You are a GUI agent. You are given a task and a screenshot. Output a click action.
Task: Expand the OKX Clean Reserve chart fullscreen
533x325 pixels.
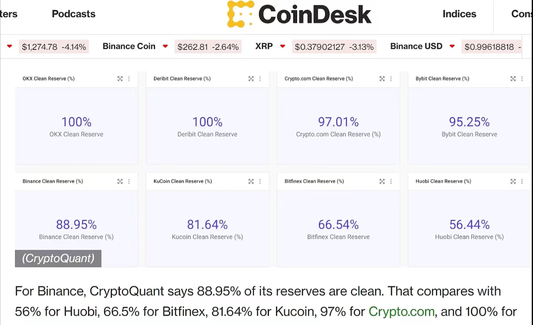click(x=120, y=79)
